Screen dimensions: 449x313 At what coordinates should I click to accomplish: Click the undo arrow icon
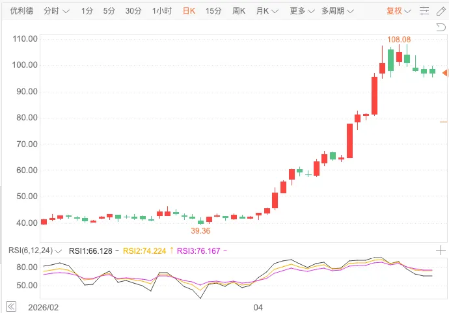[441, 27]
